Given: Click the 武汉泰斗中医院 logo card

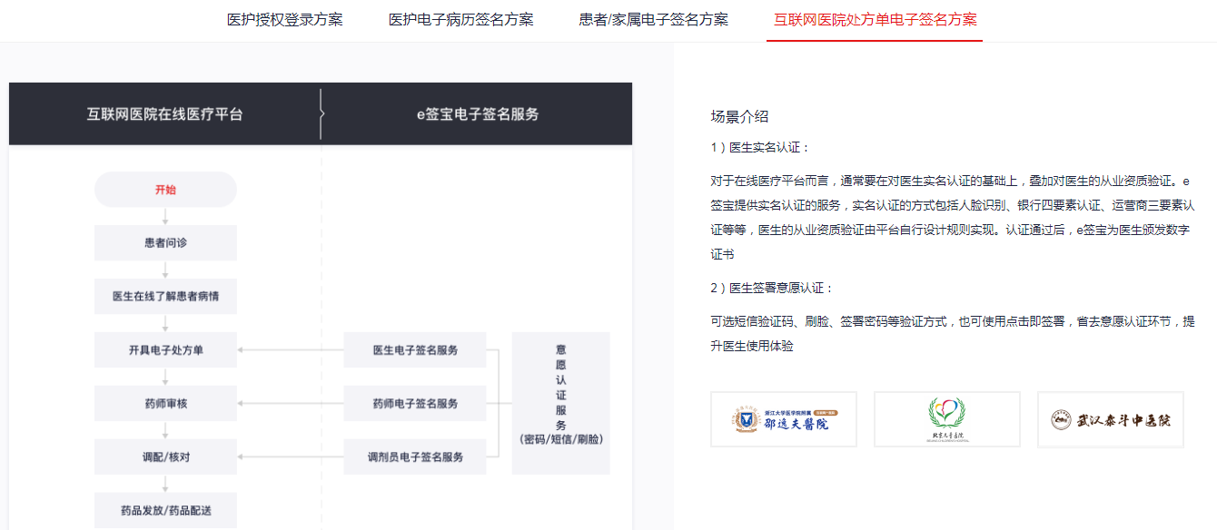Looking at the screenshot, I should 1111,419.
